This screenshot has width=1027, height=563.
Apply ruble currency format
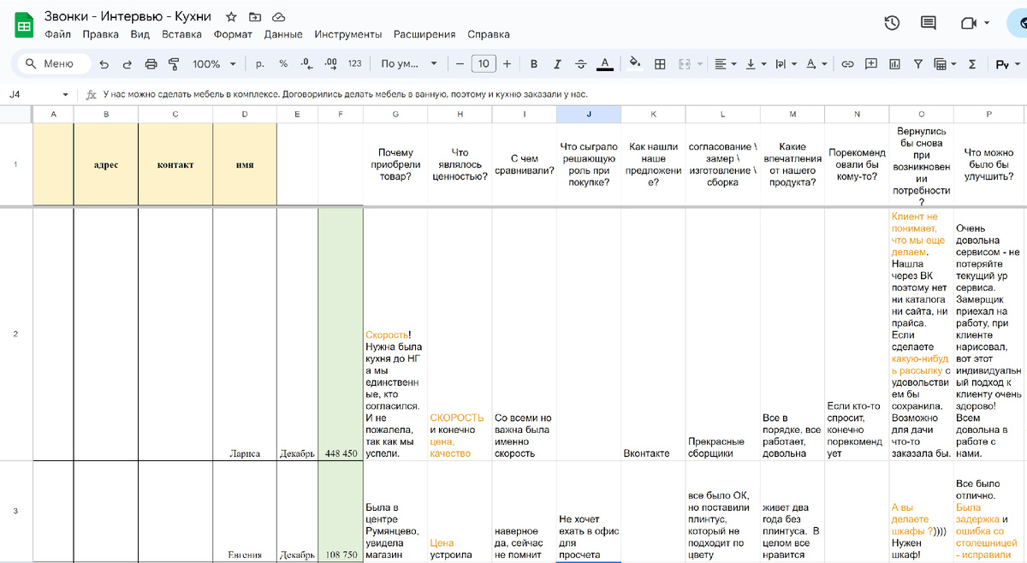(x=259, y=64)
